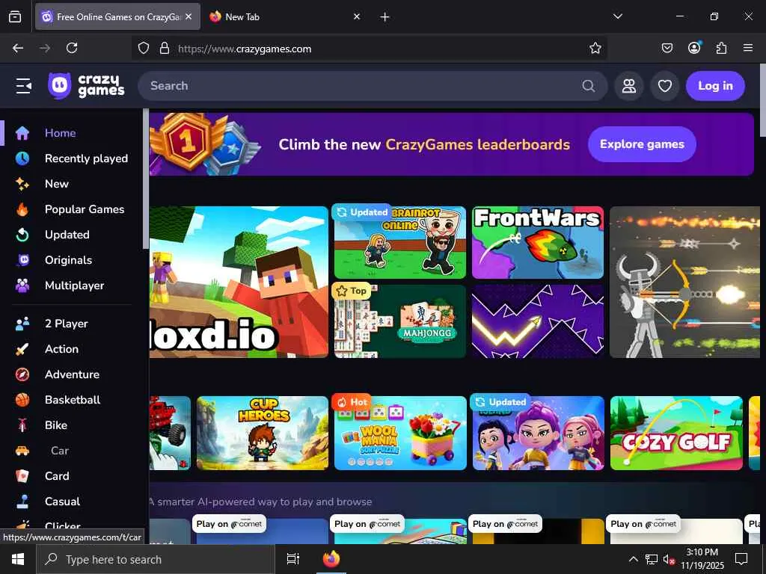Viewport: 766px width, 574px height.
Task: Open the Windows Start menu
Action: pos(18,559)
